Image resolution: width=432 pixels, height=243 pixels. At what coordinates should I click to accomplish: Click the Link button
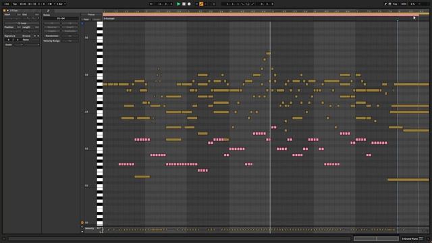7,4
